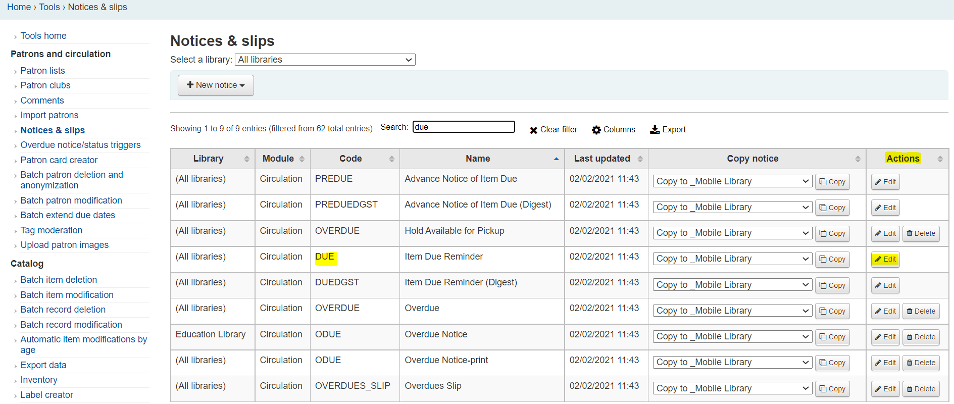Edit the PREDUE notice
The width and height of the screenshot is (954, 404).
[x=885, y=182]
